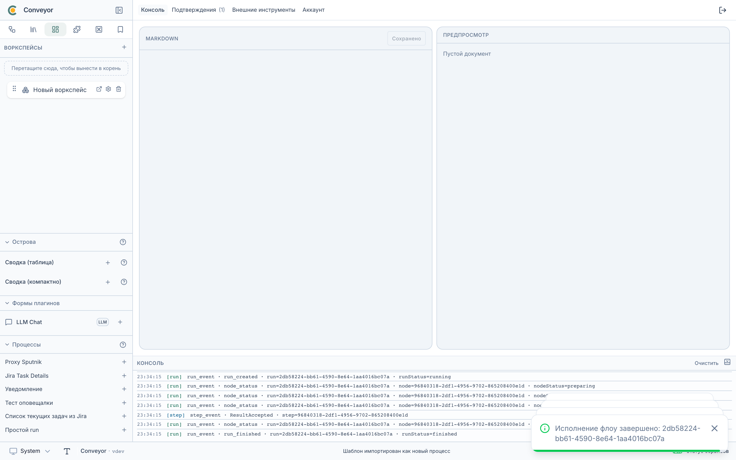This screenshot has height=460, width=736.
Task: Select Proxy Sputnik process label
Action: click(24, 362)
